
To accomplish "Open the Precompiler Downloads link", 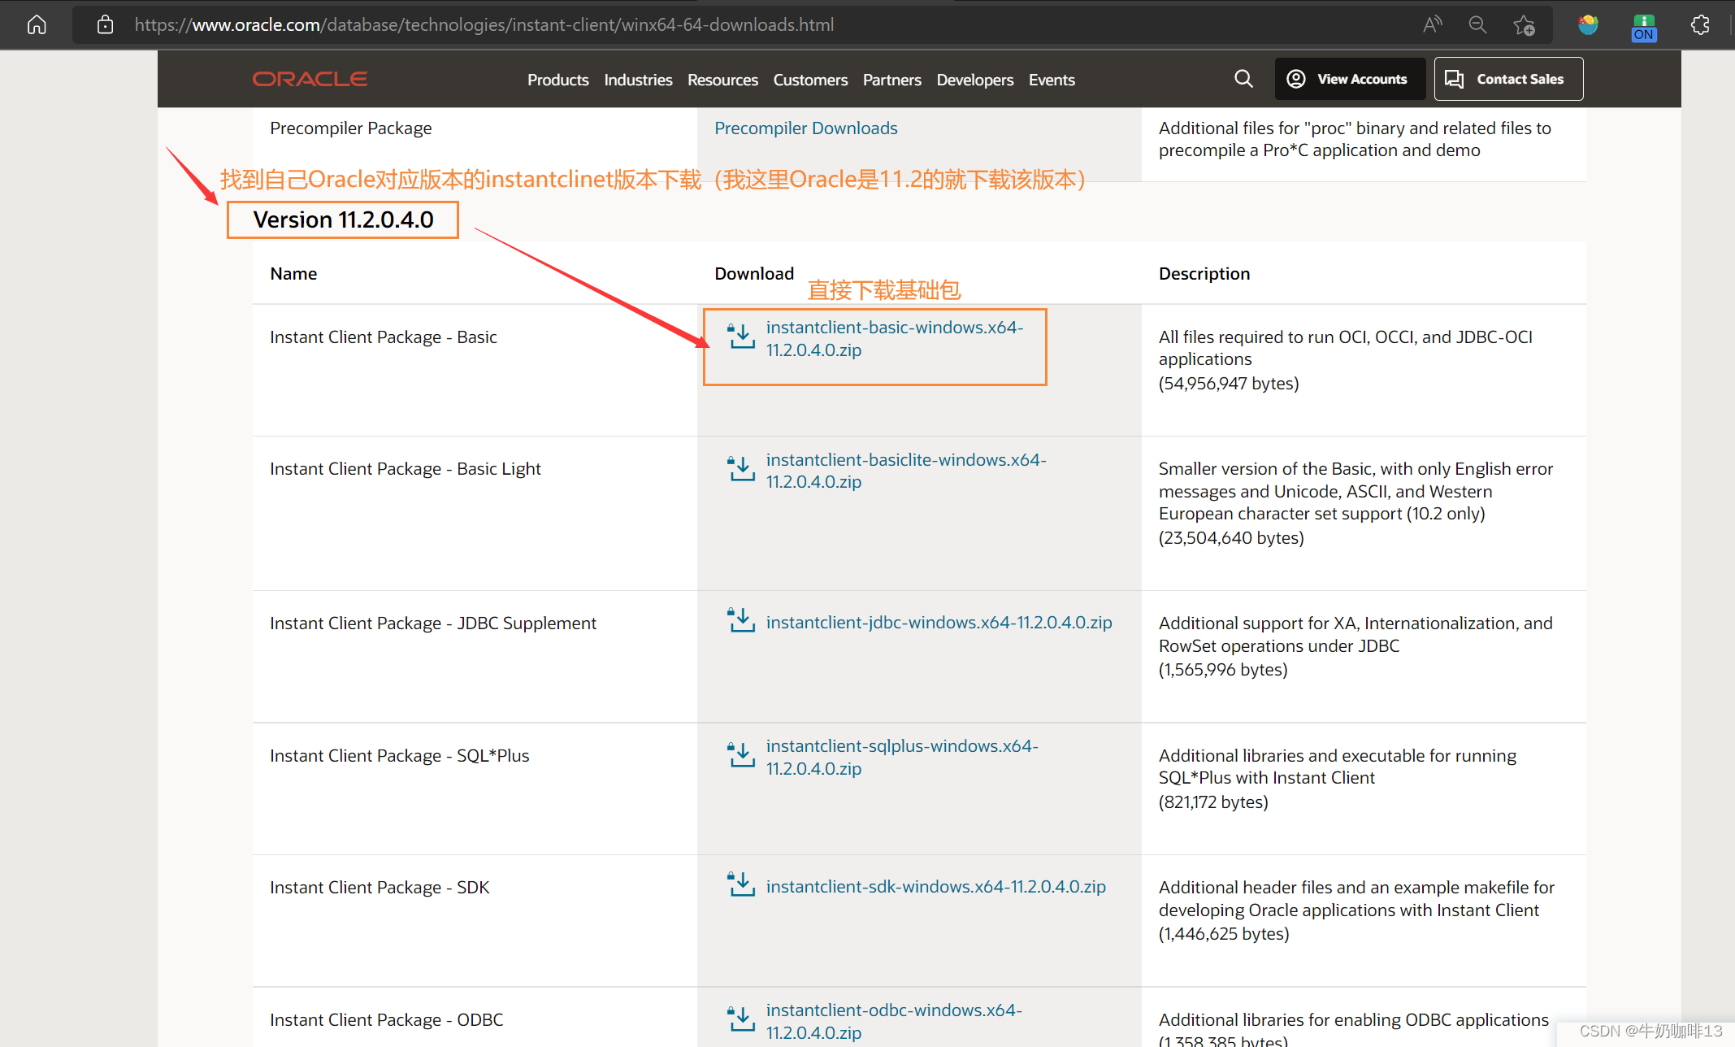I will 805,128.
